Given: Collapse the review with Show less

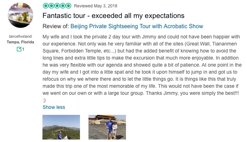Looking at the screenshot, I should (54, 107).
